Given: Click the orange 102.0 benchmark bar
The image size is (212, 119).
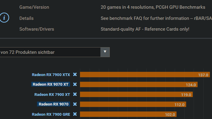Looking at the screenshot, I should click(x=128, y=114).
